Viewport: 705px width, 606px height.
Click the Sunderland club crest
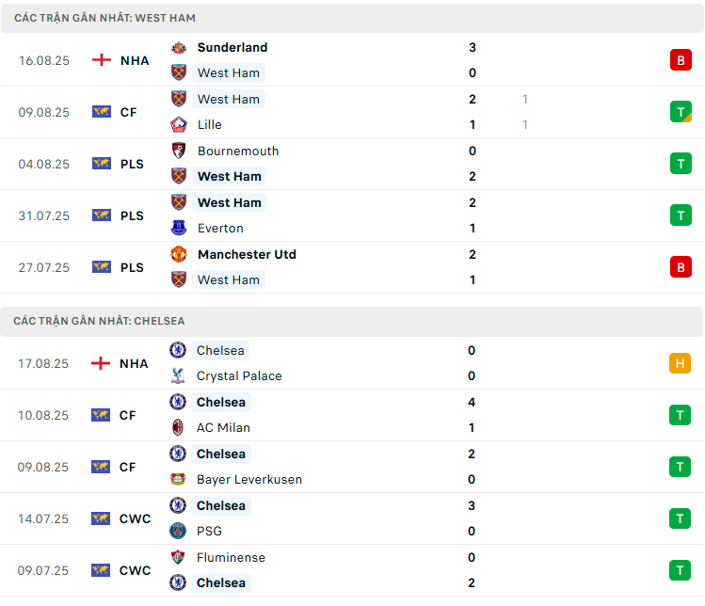pyautogui.click(x=179, y=47)
